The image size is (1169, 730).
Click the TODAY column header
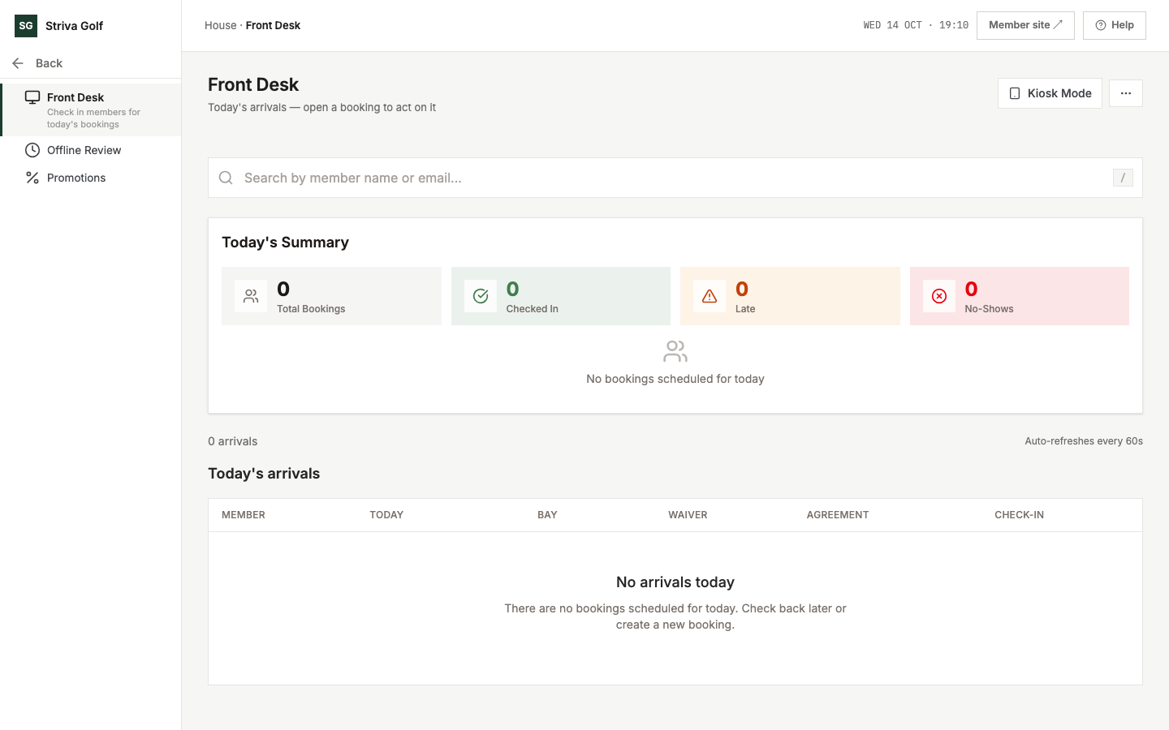click(x=386, y=515)
